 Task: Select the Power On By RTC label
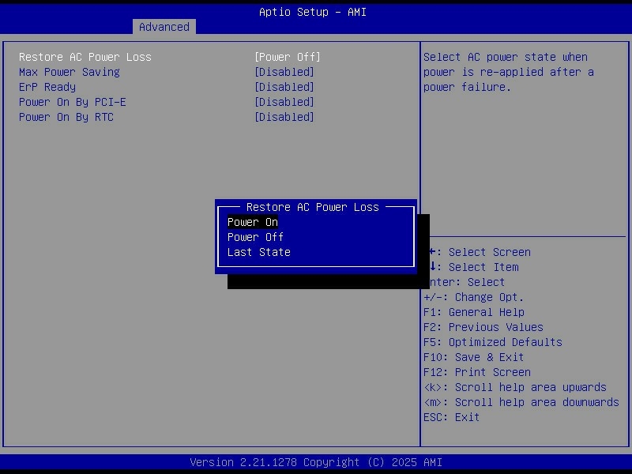tap(66, 117)
